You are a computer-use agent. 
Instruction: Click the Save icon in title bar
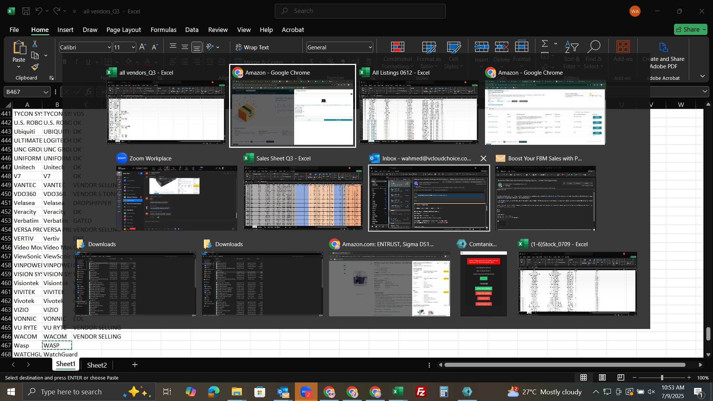pos(26,11)
